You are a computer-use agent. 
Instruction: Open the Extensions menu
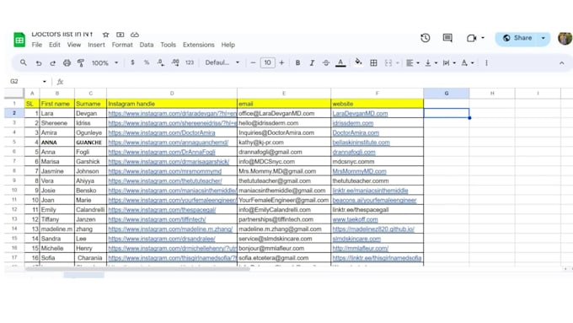tap(198, 45)
